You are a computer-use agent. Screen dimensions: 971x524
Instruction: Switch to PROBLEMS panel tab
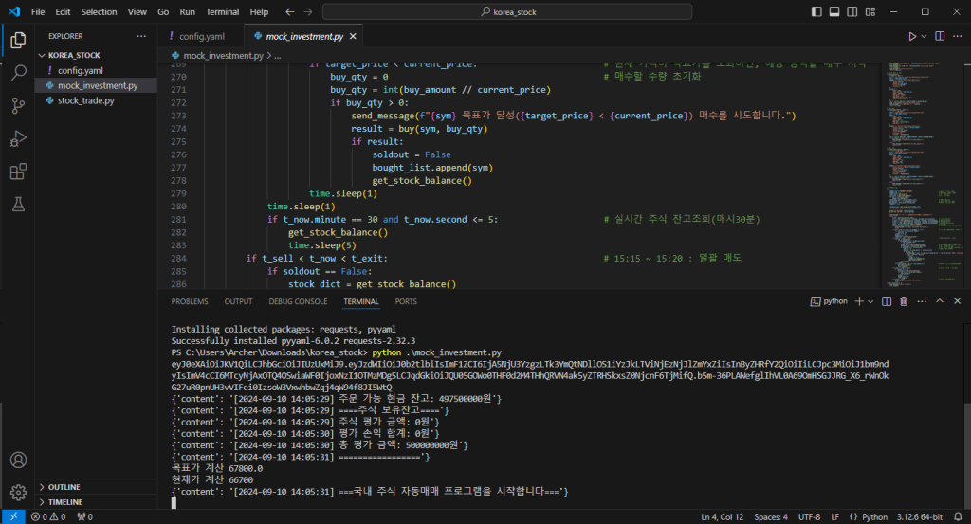click(x=190, y=301)
